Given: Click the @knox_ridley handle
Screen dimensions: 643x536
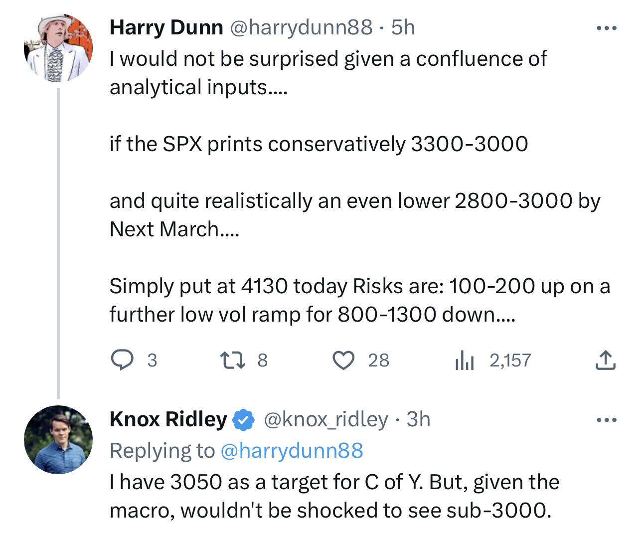Looking at the screenshot, I should click(x=325, y=419).
